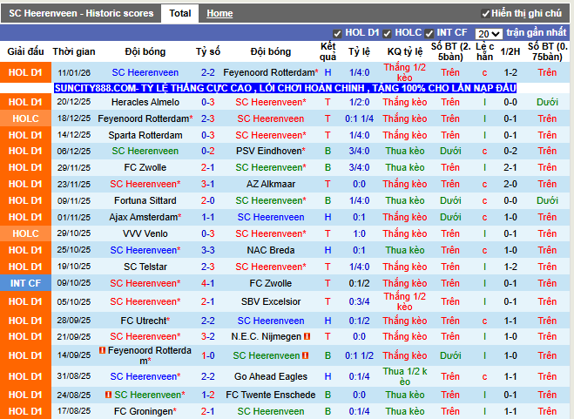The width and height of the screenshot is (574, 419).
Task: Click the Giải đấu column header
Action: point(25,51)
